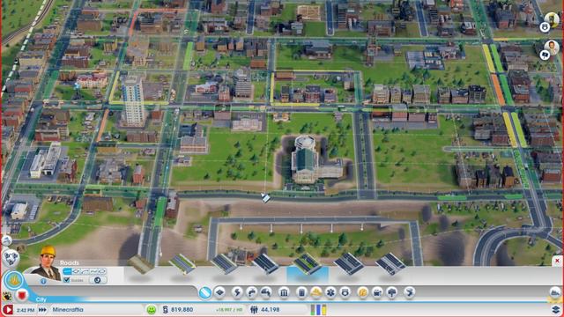Open the Power lightning bolt menu
Screen dimensions: 564x317
237,292
